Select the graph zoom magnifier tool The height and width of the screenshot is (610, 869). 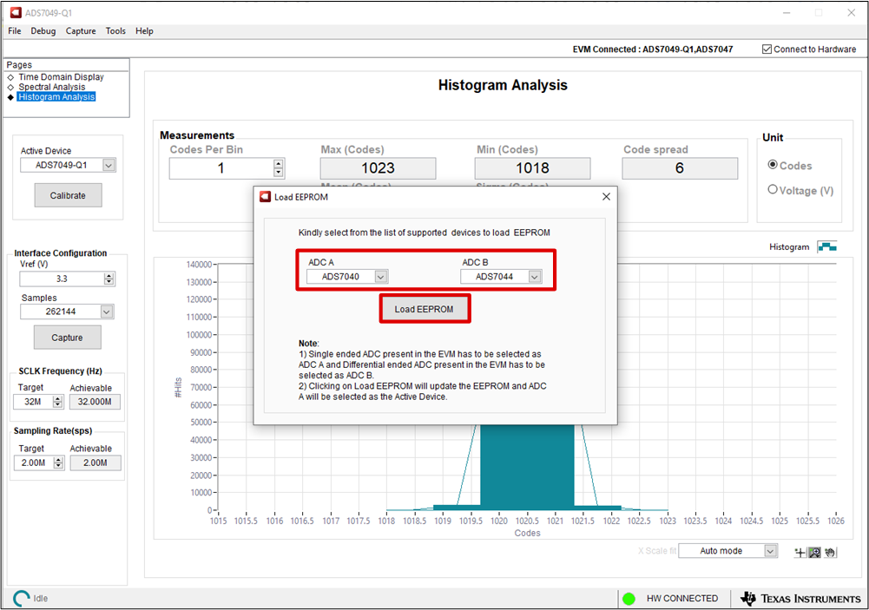tap(814, 552)
